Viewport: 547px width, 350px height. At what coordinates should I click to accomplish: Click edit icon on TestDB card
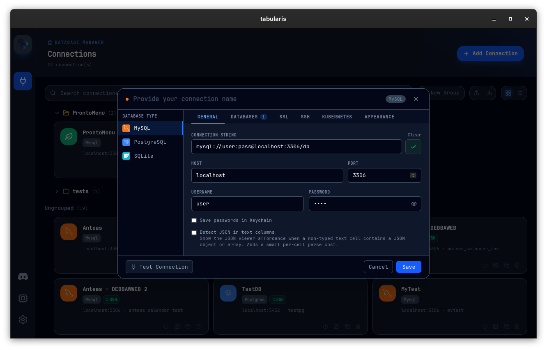point(336,327)
